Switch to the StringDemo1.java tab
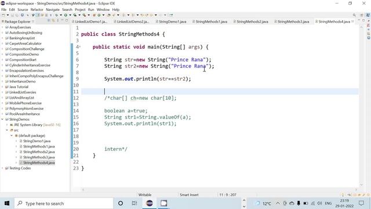This screenshot has height=209, width=371. click(173, 21)
